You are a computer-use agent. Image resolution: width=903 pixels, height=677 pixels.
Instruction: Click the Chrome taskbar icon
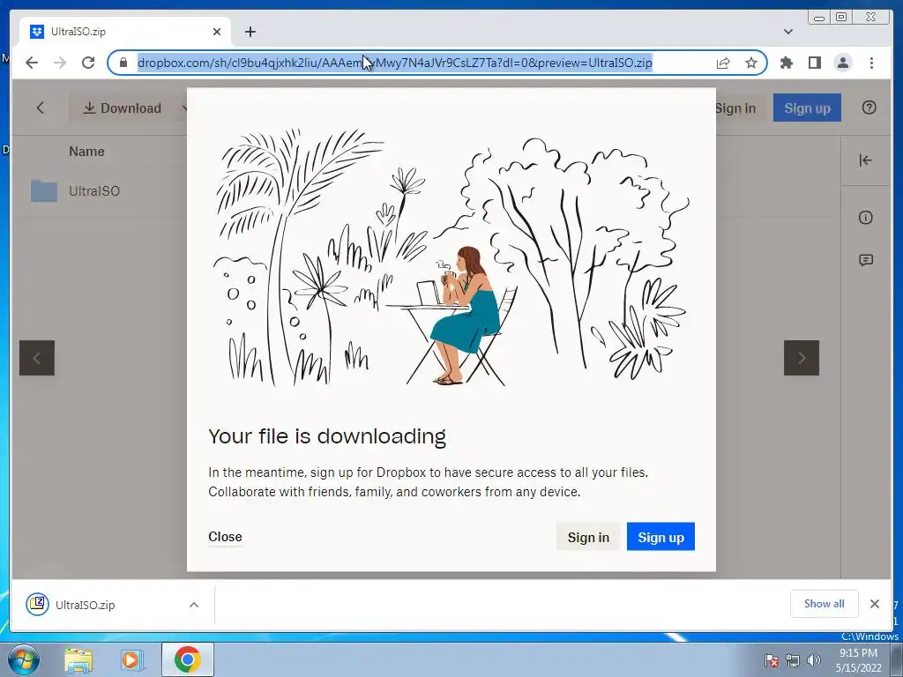tap(187, 659)
